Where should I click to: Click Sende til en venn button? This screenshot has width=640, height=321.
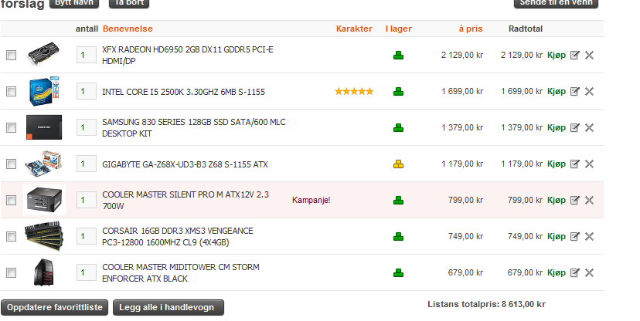coord(556,3)
